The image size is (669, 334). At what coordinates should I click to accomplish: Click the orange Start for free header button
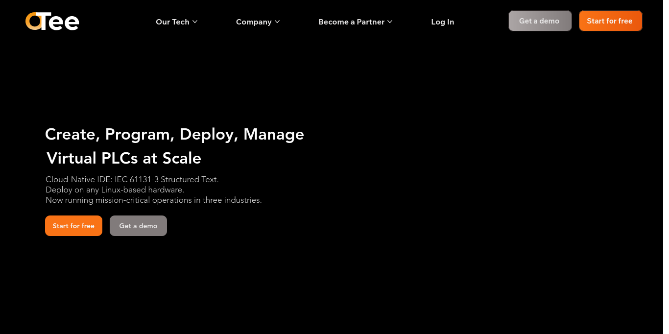pos(610,21)
